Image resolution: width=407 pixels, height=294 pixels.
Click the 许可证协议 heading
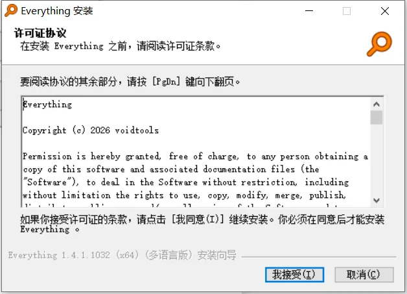[x=40, y=33]
